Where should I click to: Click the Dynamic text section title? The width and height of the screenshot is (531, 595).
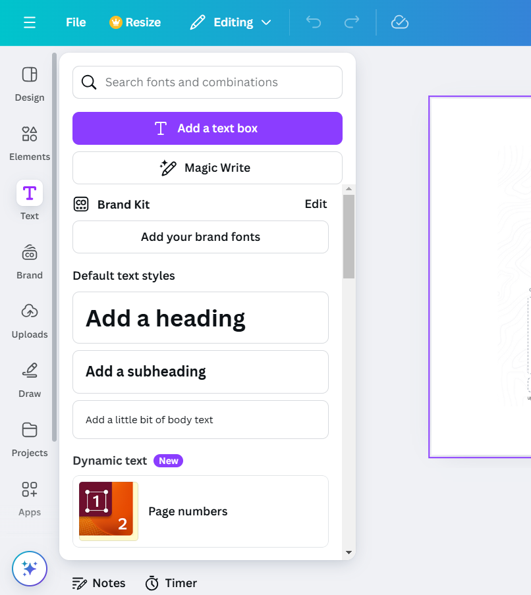pyautogui.click(x=110, y=461)
